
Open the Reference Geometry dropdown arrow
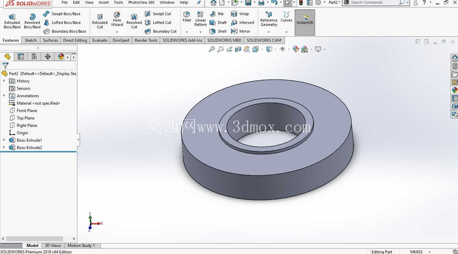pyautogui.click(x=269, y=32)
